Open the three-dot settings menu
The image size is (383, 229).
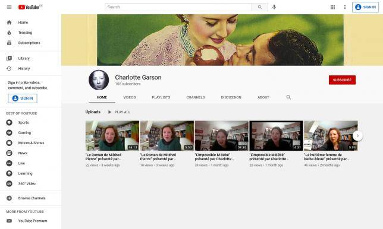point(345,7)
